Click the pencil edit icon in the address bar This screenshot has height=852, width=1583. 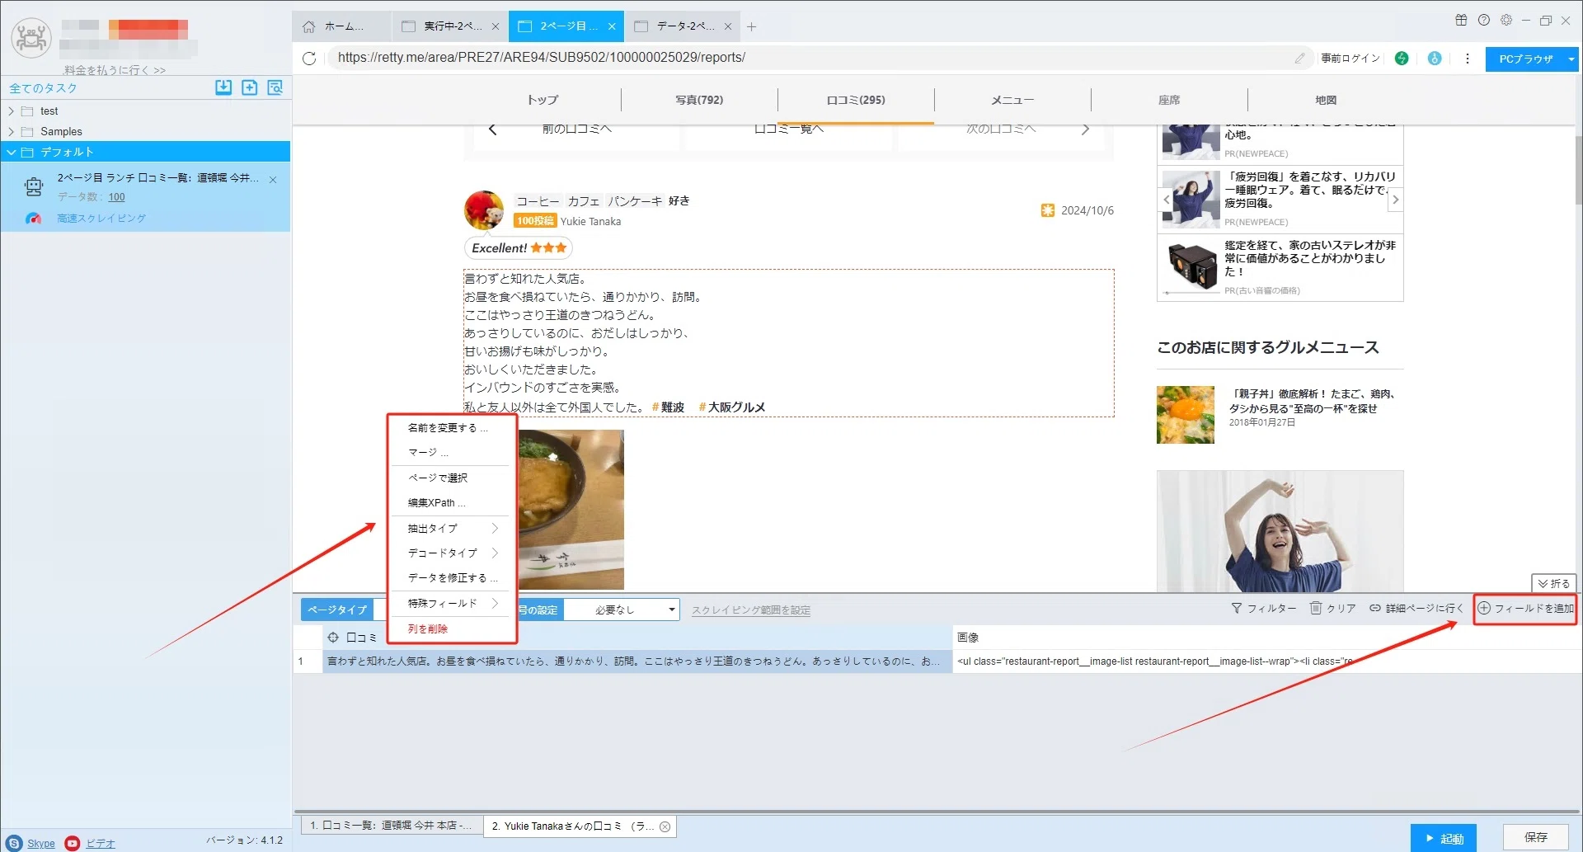pyautogui.click(x=1300, y=58)
